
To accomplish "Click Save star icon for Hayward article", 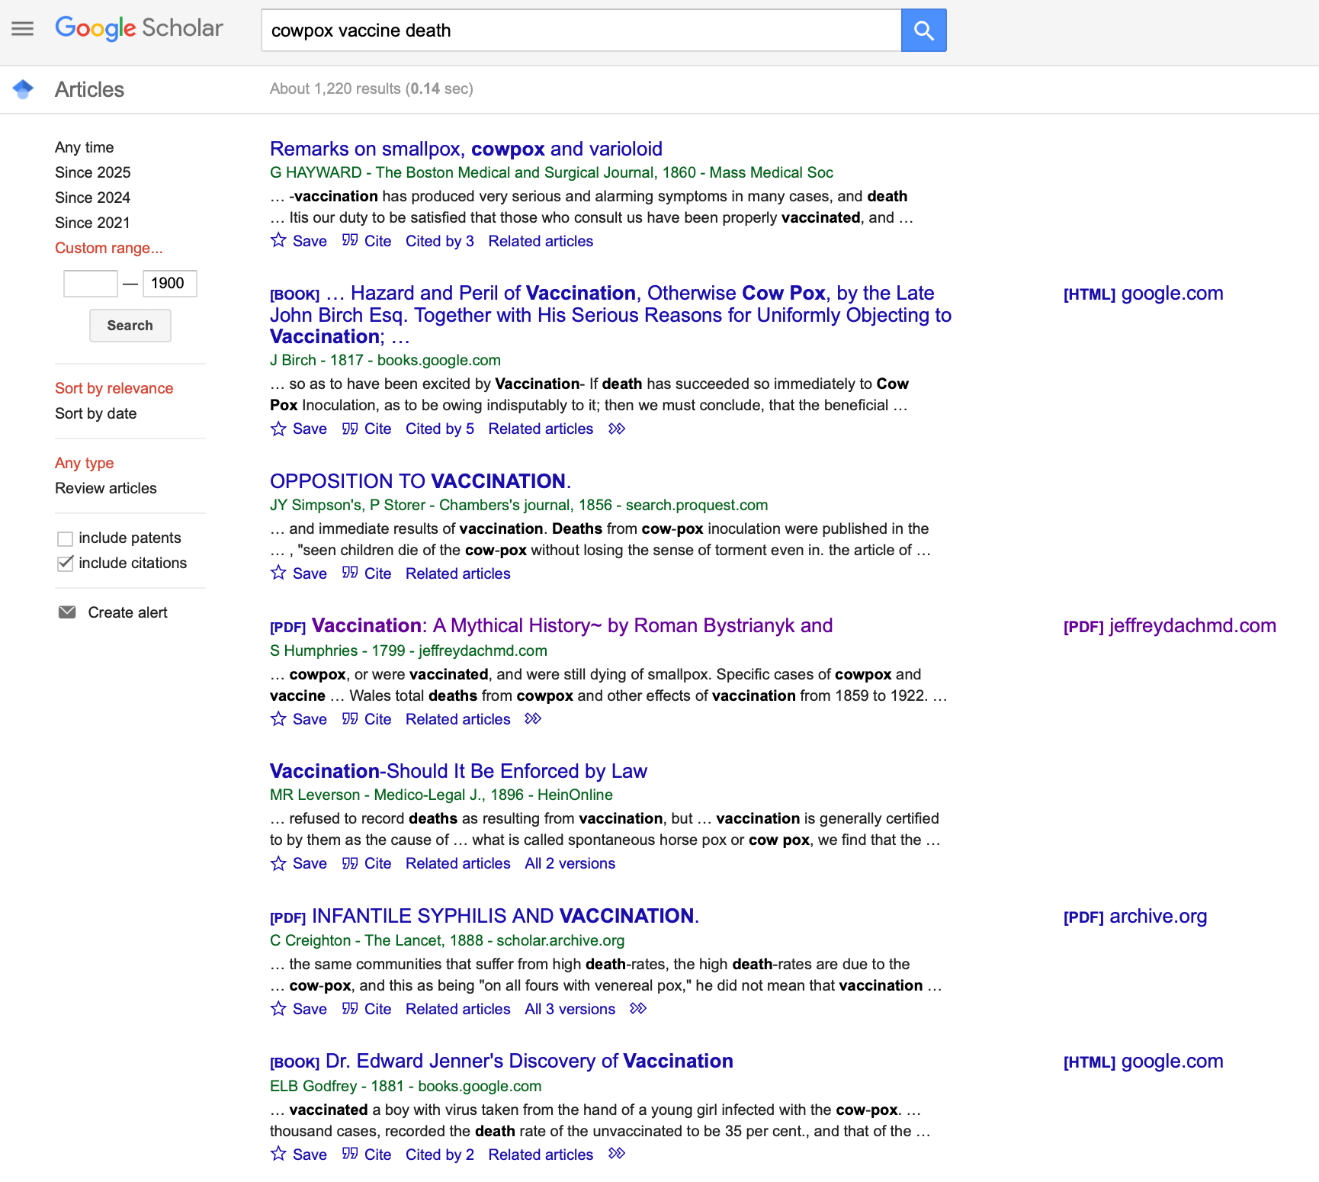I will [x=278, y=240].
